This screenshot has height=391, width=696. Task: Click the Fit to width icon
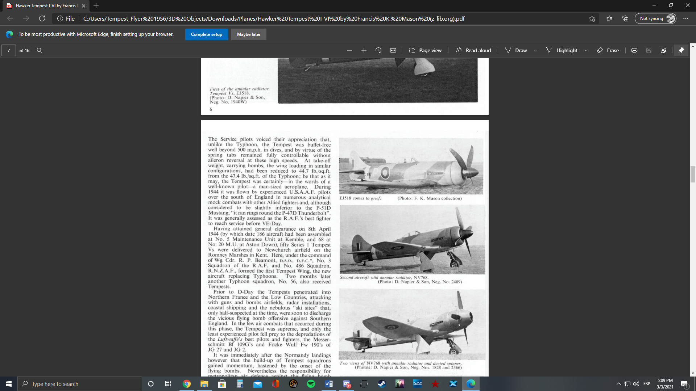click(393, 50)
